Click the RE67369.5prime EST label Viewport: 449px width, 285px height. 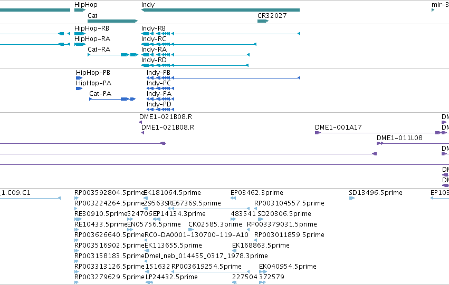pos(195,203)
